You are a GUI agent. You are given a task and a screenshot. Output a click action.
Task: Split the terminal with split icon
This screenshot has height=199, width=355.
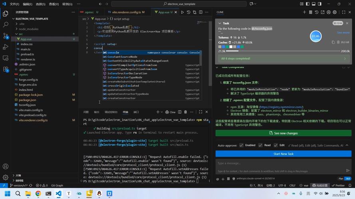tap(180, 112)
